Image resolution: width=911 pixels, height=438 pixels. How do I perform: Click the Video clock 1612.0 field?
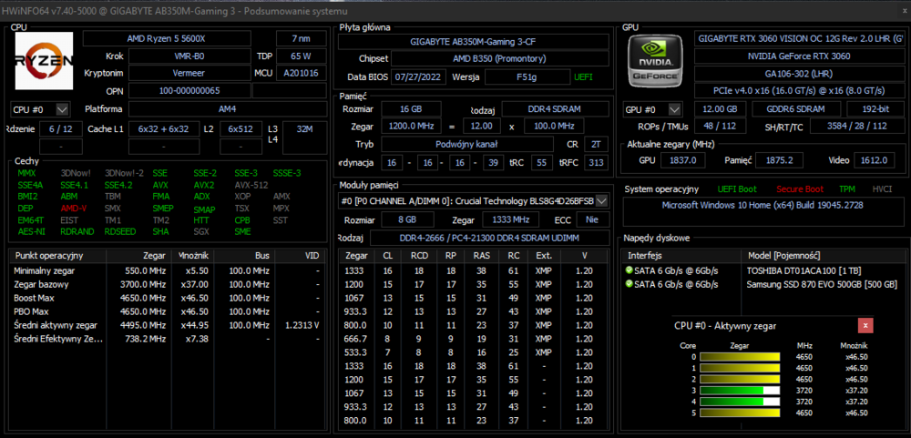pos(875,160)
